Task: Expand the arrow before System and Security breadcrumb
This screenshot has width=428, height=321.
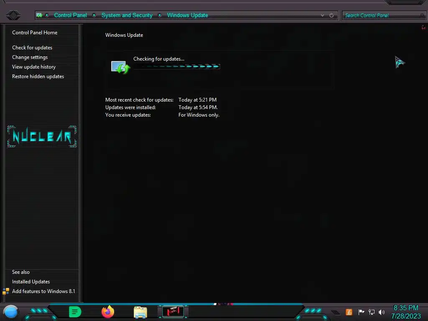Action: click(x=94, y=15)
